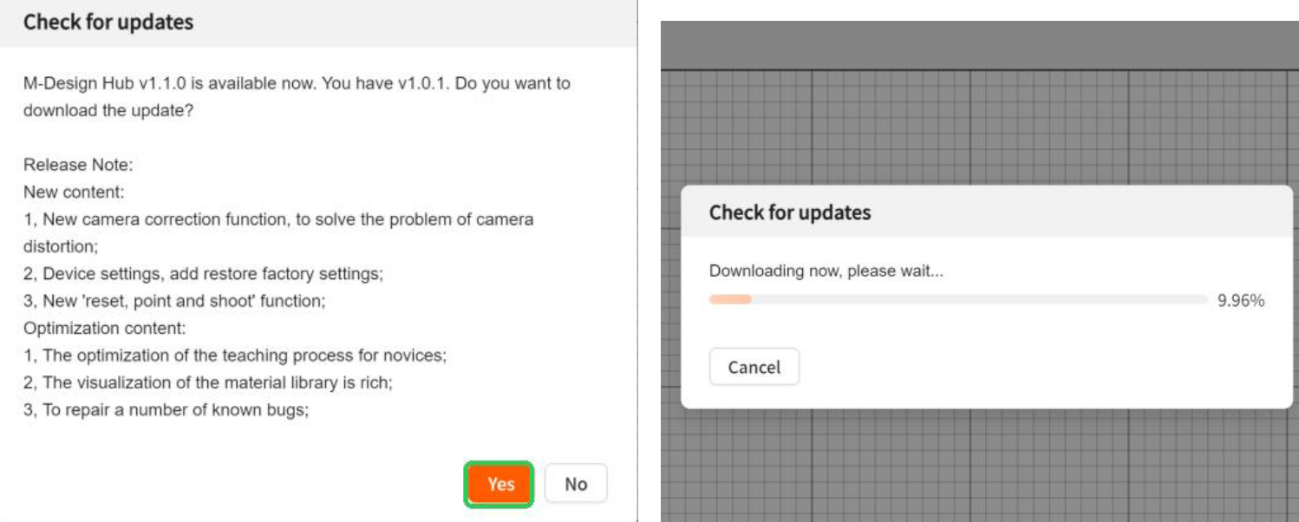Click the 'To repair a number of known bugs' line
This screenshot has width=1299, height=522.
click(x=166, y=409)
